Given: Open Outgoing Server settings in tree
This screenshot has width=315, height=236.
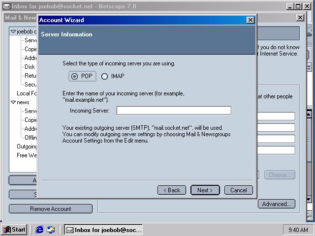Looking at the screenshot, I should pos(27,147).
